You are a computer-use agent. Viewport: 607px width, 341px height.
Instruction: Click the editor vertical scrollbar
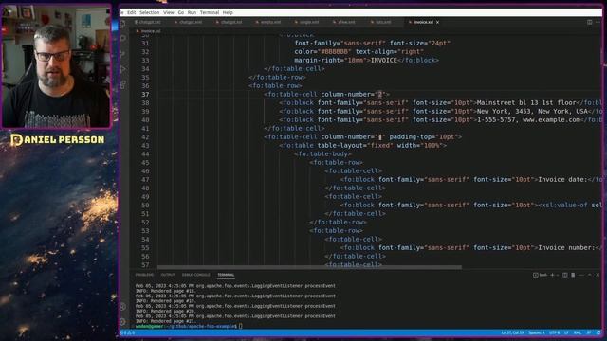click(x=602, y=58)
